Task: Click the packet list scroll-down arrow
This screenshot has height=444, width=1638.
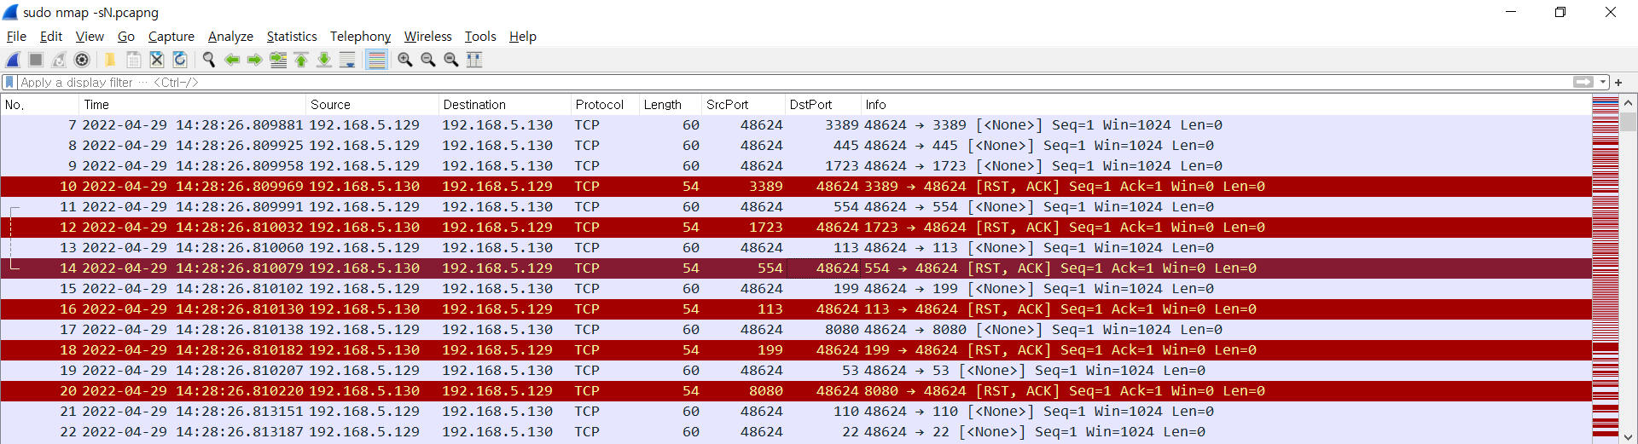Action: pos(1629,436)
